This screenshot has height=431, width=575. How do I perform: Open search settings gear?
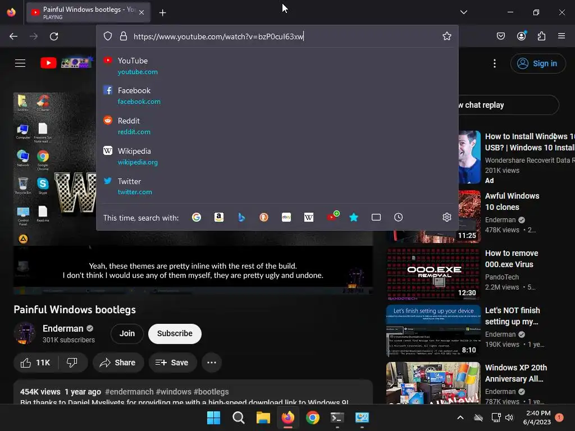pyautogui.click(x=446, y=217)
